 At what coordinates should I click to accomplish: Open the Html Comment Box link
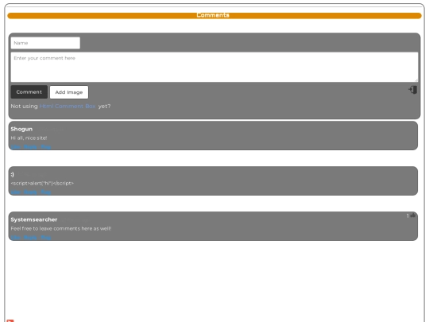[x=68, y=107]
